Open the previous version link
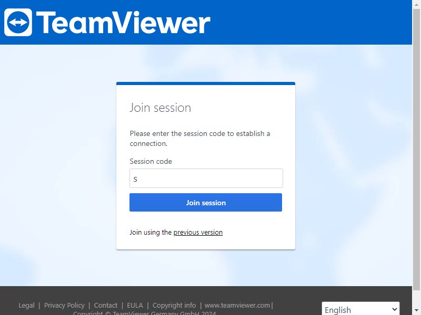The width and height of the screenshot is (421, 315). tap(198, 232)
